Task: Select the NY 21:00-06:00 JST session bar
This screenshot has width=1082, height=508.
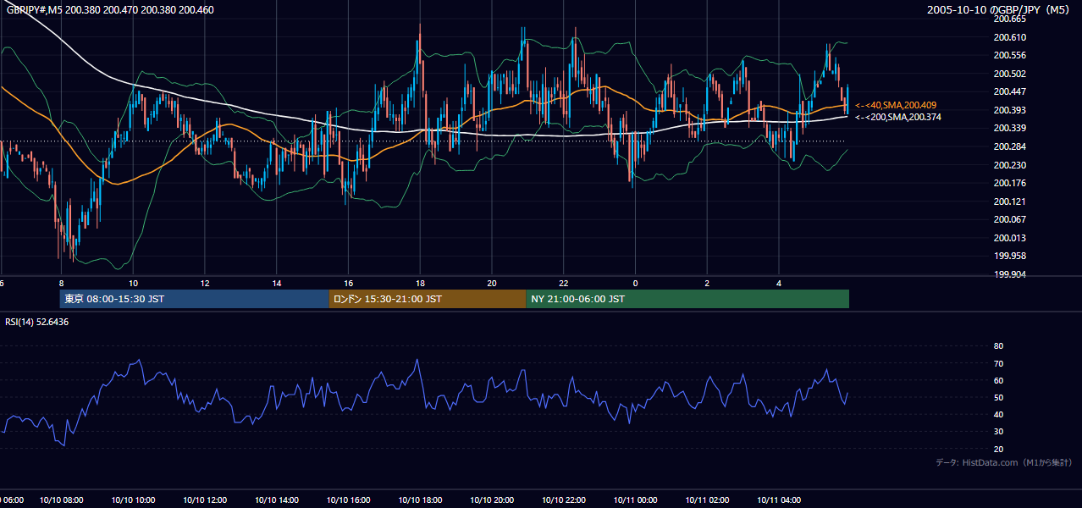Action: tap(687, 299)
